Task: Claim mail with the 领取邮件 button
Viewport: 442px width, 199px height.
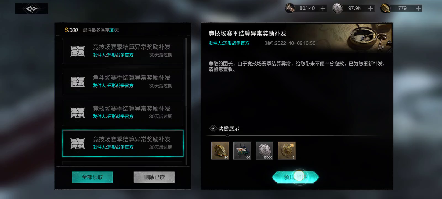Action: [295, 177]
